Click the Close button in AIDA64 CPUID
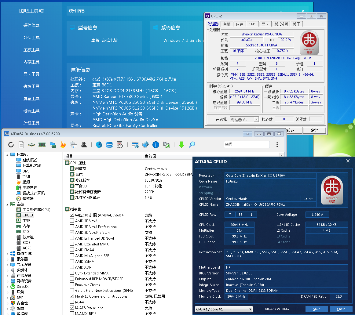Image resolution: width=355 pixels, height=315 pixels. pyautogui.click(x=341, y=309)
